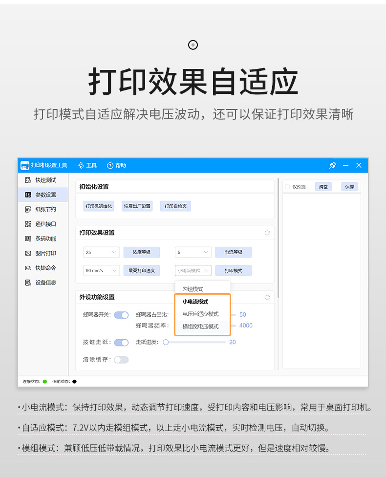Open the current level dropdown showing 5

pyautogui.click(x=193, y=252)
